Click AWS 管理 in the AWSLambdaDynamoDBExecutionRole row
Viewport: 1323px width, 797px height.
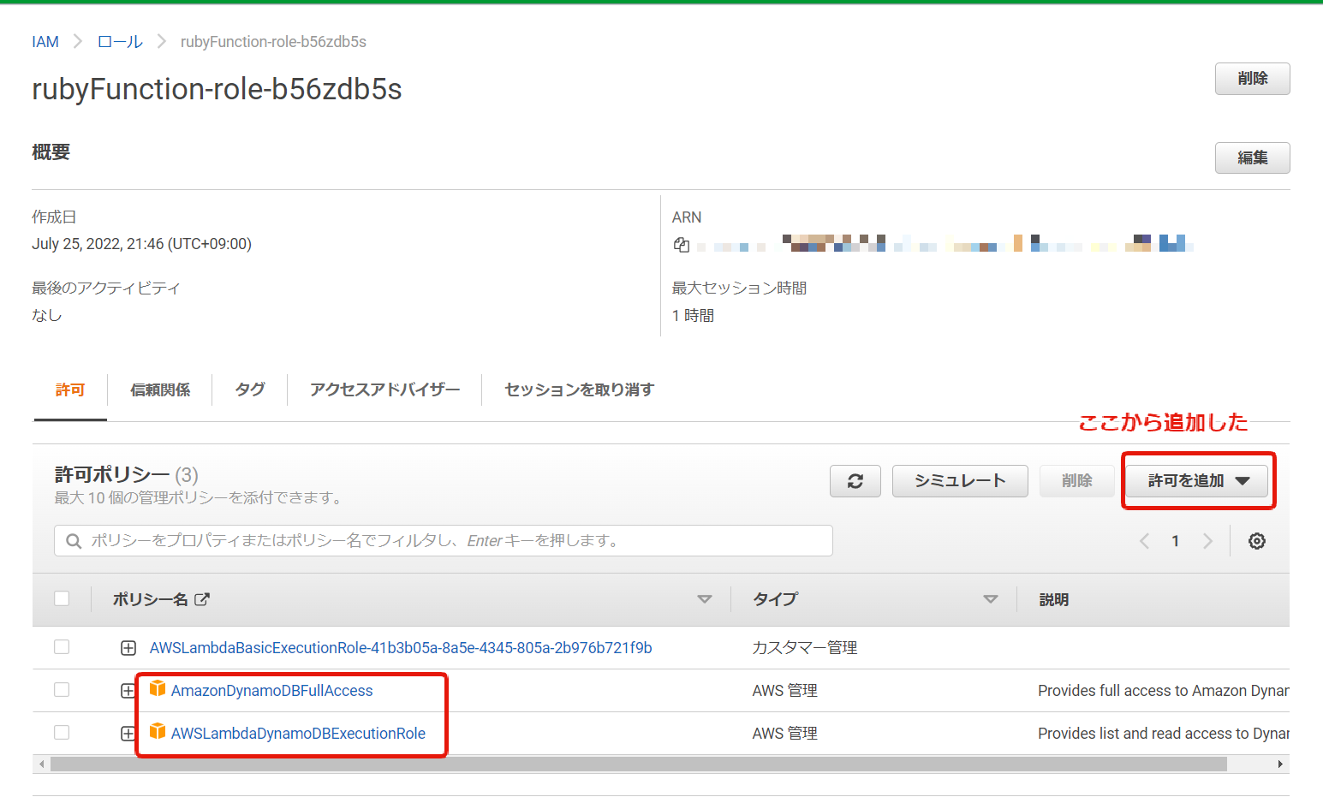point(785,734)
